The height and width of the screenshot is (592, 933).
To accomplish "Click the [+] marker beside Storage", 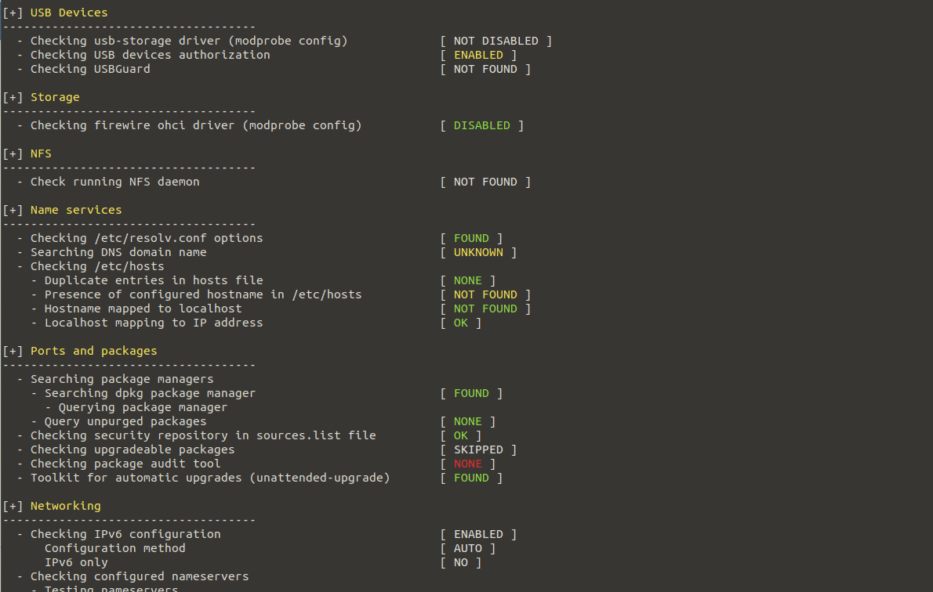I will [13, 97].
